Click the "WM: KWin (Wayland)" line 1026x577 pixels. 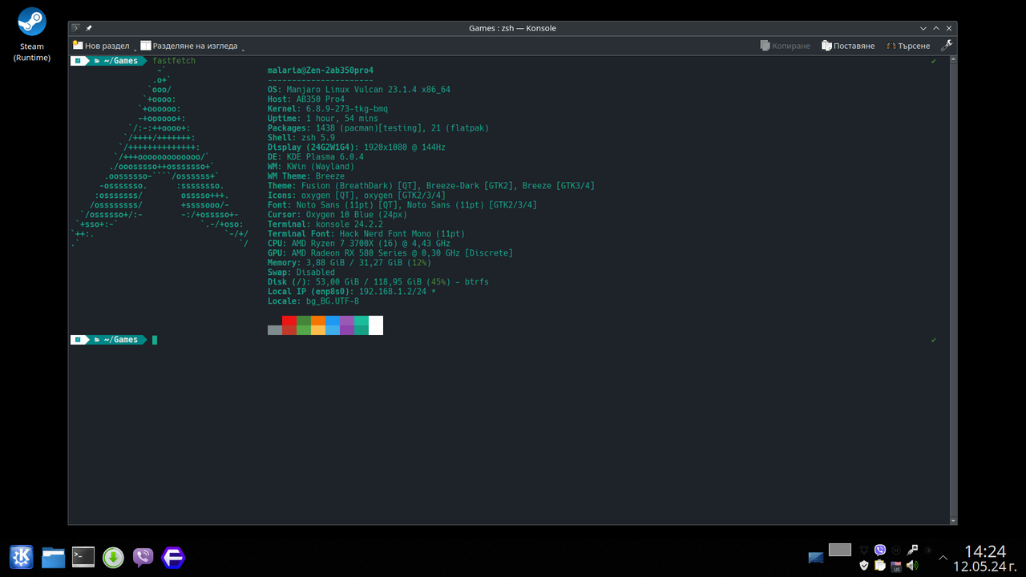point(311,167)
